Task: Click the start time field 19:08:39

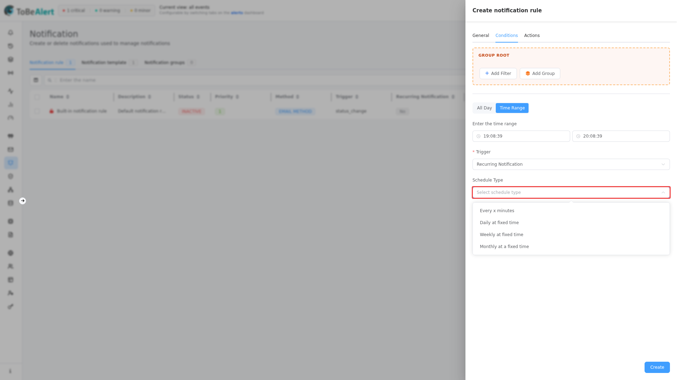Action: 521,136
